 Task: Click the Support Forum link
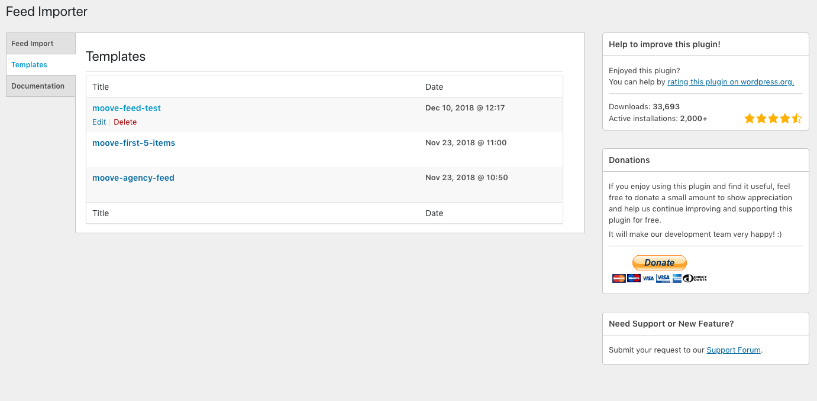pyautogui.click(x=734, y=350)
